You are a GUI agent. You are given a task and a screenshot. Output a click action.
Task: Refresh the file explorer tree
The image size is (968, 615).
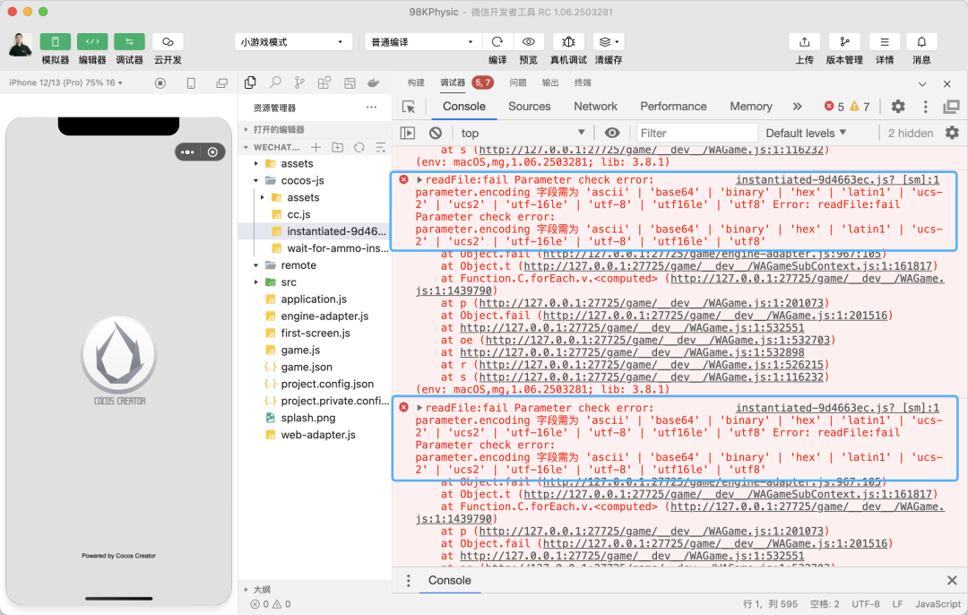[x=359, y=147]
